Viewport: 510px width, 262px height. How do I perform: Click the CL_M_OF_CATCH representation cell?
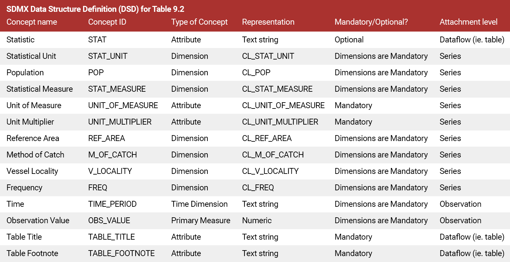[x=273, y=155]
